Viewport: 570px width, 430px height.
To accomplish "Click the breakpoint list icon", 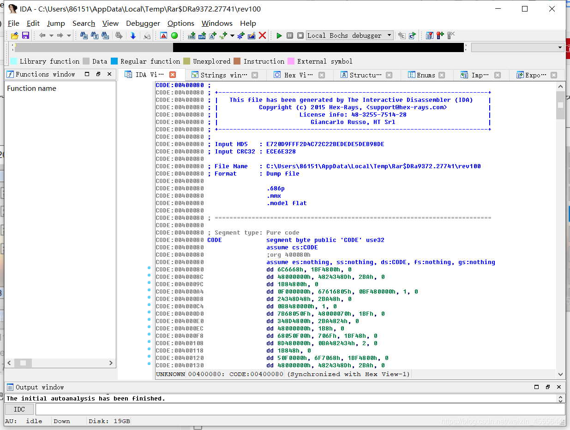I will pos(429,35).
